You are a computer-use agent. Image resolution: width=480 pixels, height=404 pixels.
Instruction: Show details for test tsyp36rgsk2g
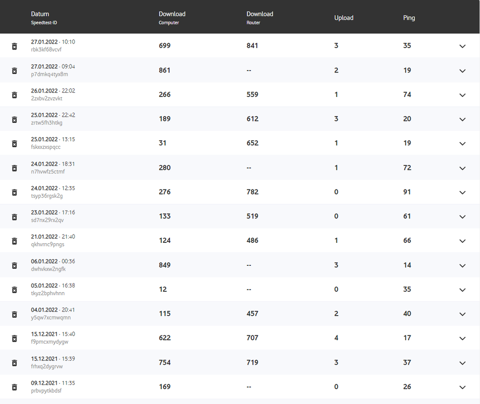coord(462,192)
